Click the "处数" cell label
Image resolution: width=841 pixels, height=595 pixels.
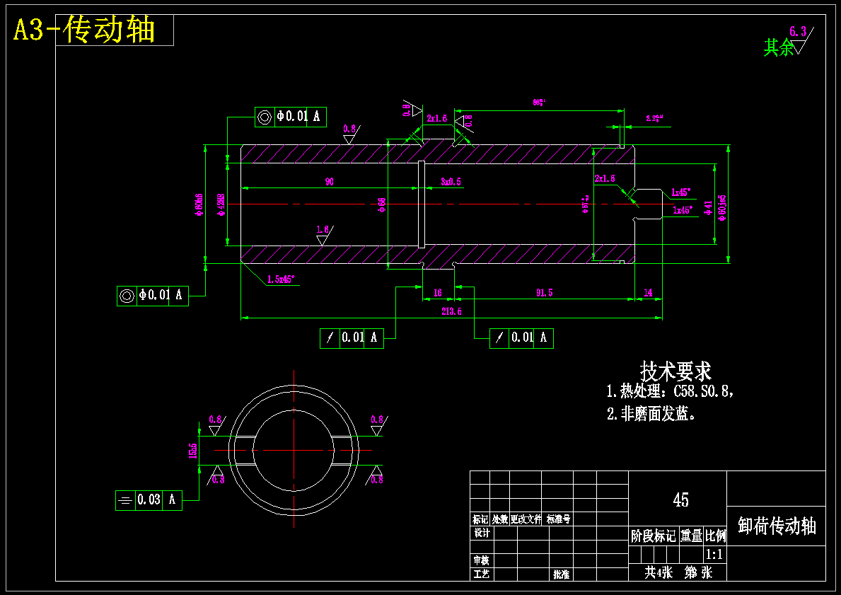(500, 519)
